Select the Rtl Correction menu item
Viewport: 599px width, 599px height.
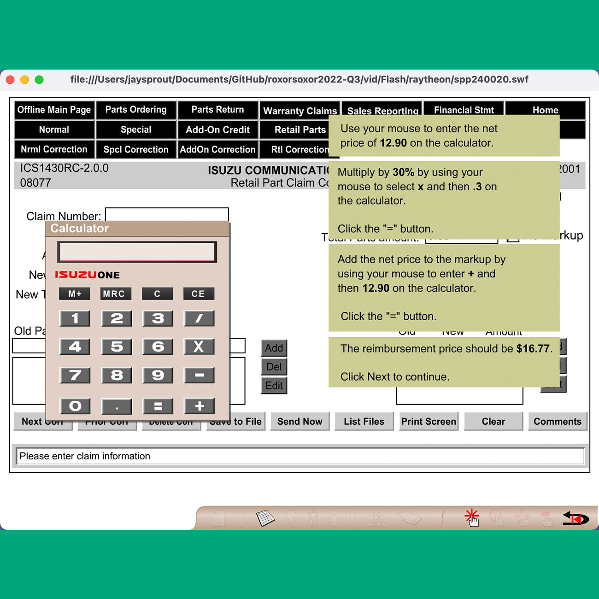point(299,149)
